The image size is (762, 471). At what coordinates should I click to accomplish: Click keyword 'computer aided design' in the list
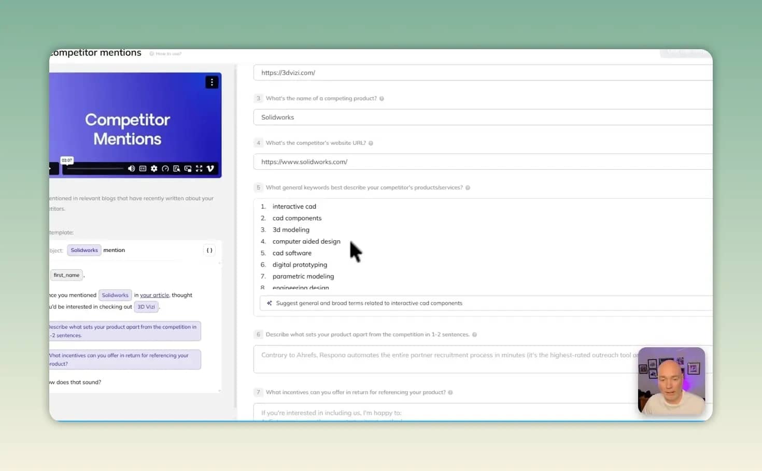pyautogui.click(x=306, y=242)
